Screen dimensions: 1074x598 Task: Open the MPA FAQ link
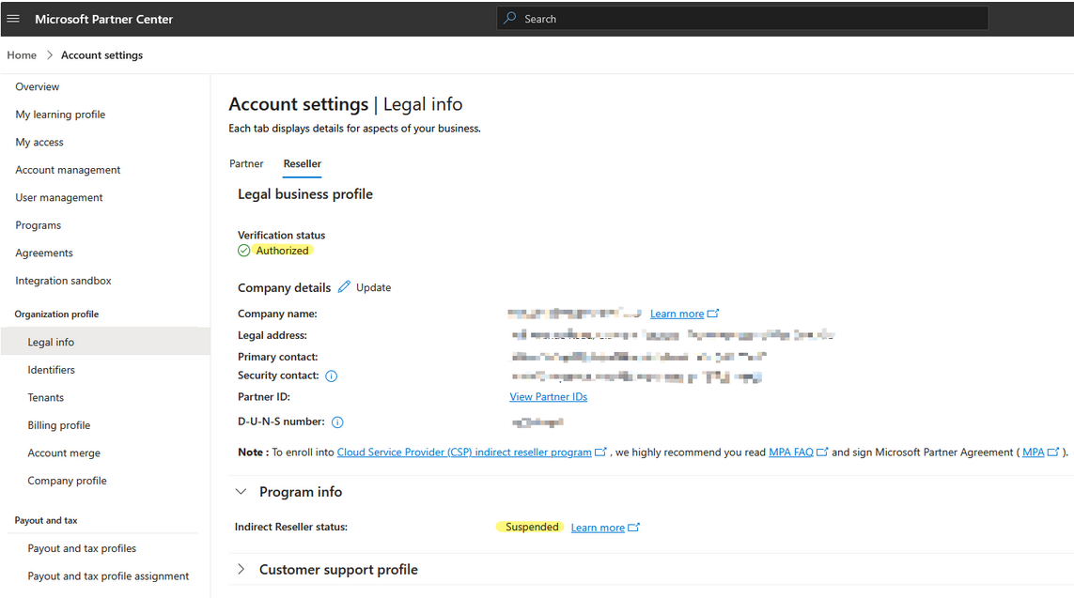coord(789,452)
